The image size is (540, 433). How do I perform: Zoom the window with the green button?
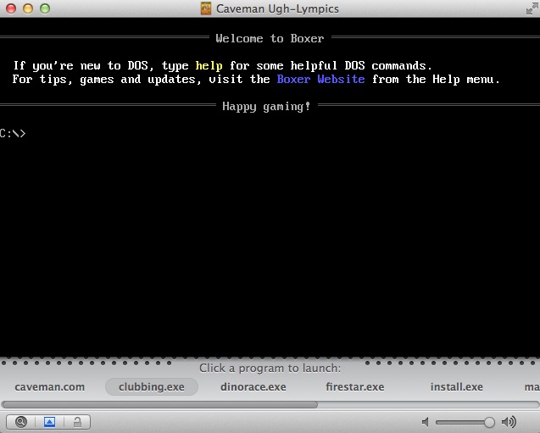pos(45,8)
